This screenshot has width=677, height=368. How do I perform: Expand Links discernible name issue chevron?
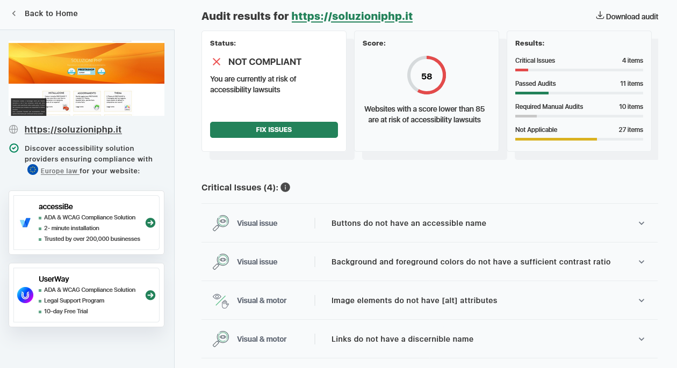(x=641, y=339)
